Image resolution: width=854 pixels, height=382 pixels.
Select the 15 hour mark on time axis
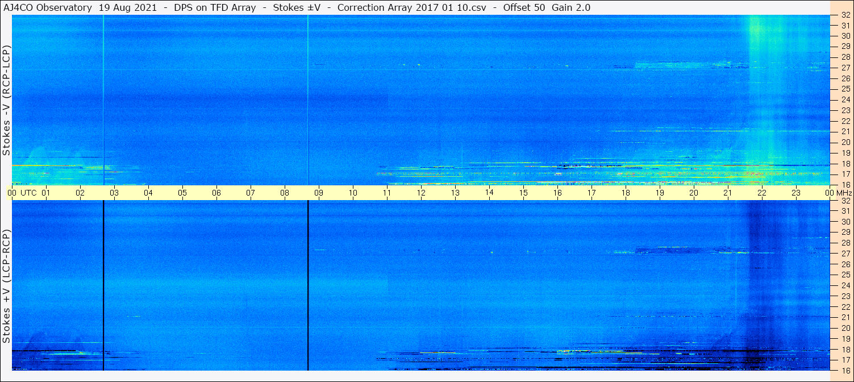click(x=523, y=193)
